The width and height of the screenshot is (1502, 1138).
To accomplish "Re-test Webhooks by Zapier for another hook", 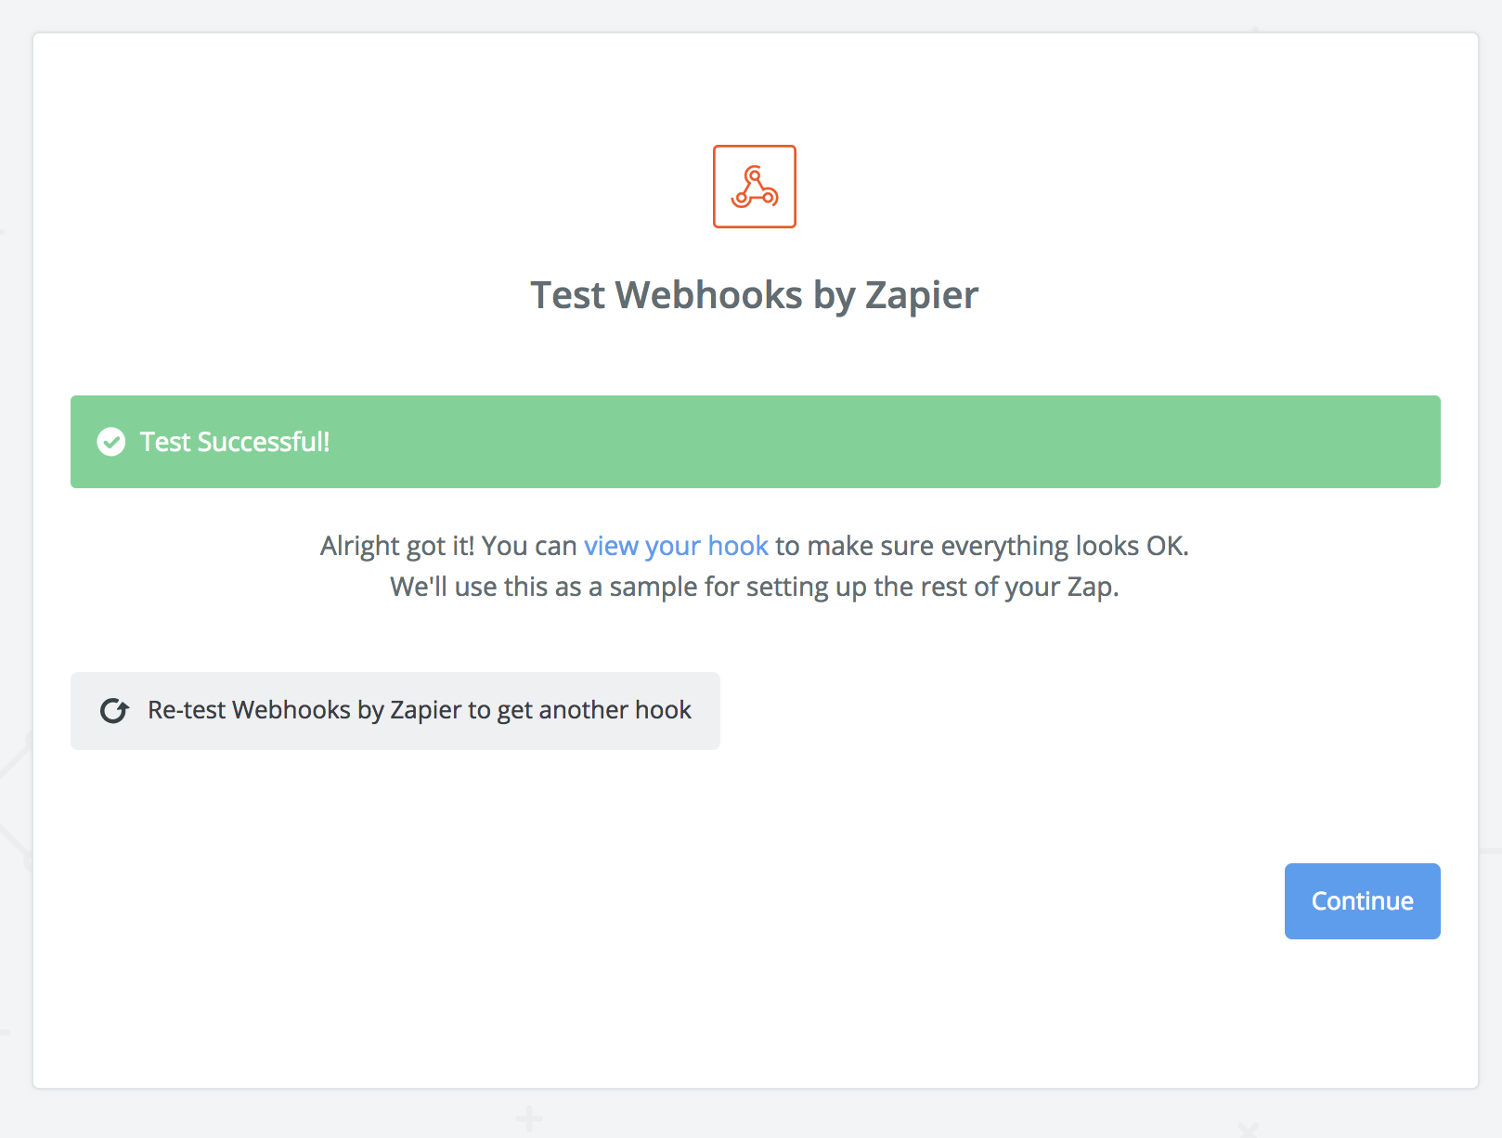I will pos(395,711).
